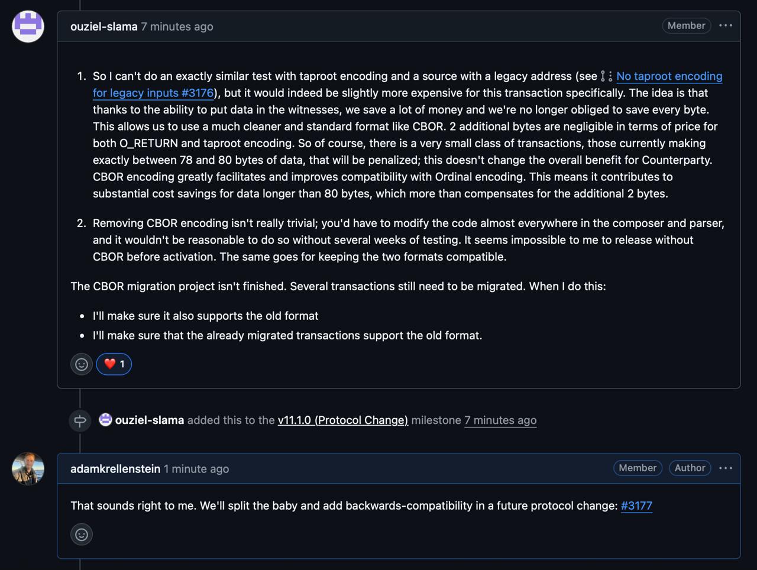Open the emoji reaction picker on adamkrellenstein's comment
Screen dimensions: 757x570
[x=82, y=535]
